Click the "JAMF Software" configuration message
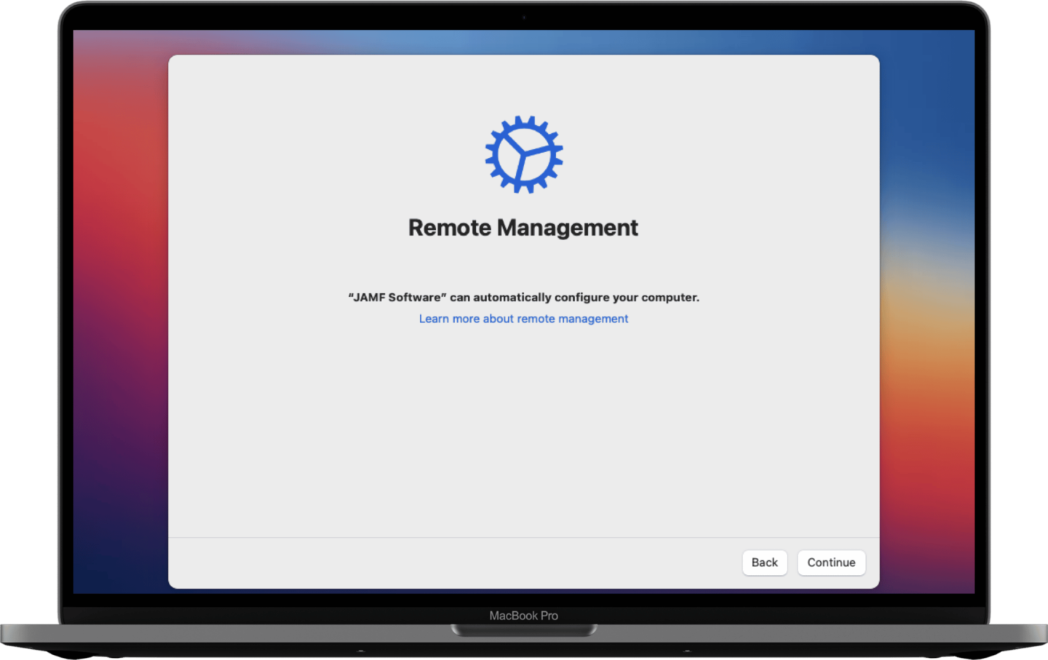The width and height of the screenshot is (1048, 660). pyautogui.click(x=523, y=297)
